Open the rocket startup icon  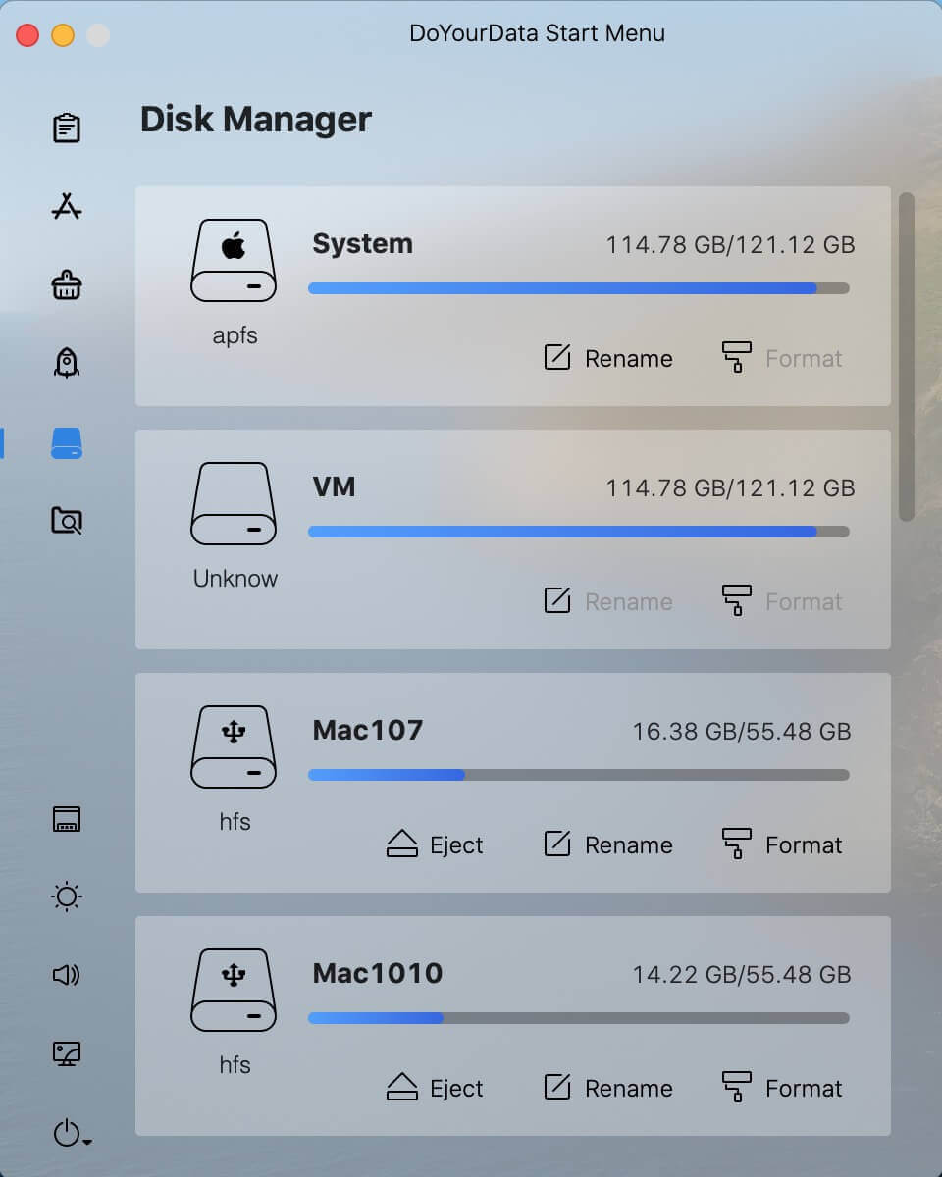67,364
